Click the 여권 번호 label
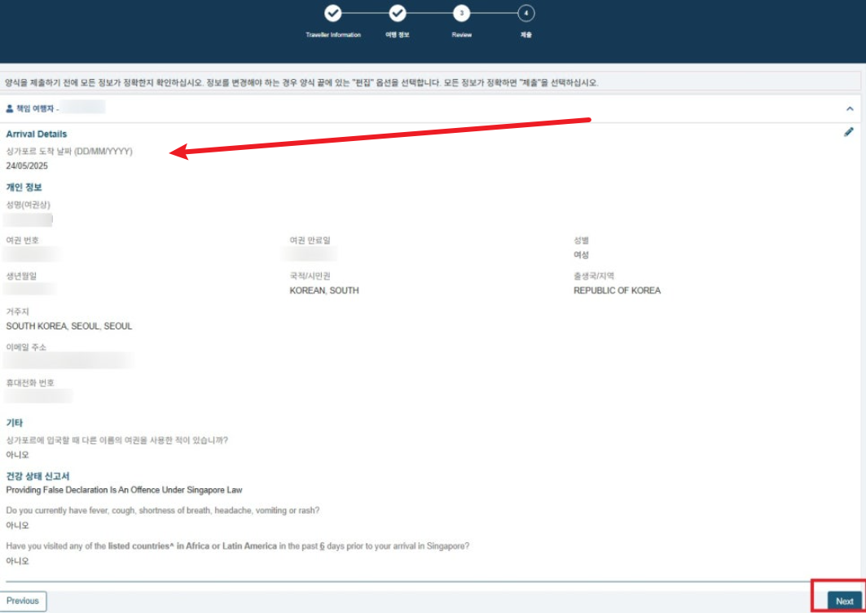Viewport: 866px width, 613px height. coord(23,240)
